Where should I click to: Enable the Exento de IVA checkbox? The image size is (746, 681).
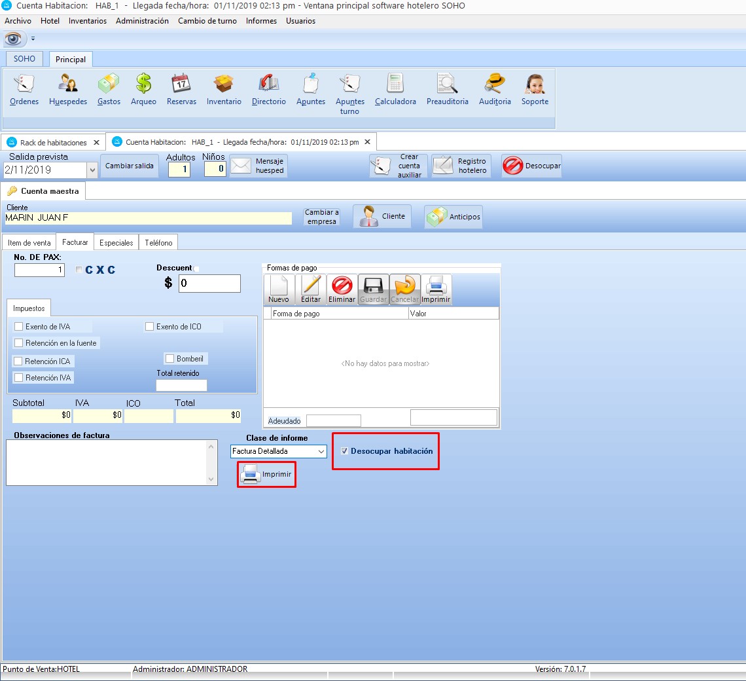click(x=19, y=327)
